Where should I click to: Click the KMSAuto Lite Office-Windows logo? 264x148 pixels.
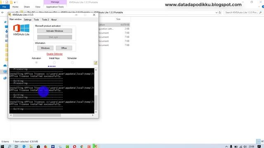[21, 28]
